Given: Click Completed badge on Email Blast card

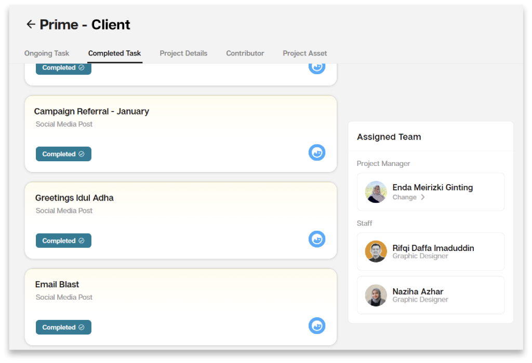Looking at the screenshot, I should [x=63, y=327].
